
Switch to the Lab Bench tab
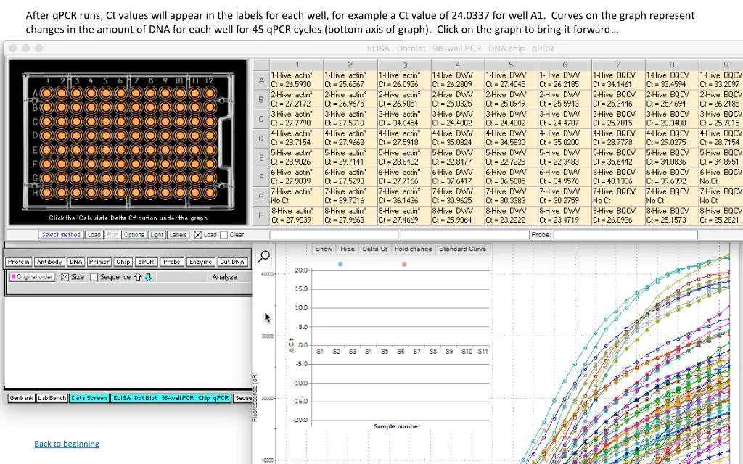tap(52, 398)
